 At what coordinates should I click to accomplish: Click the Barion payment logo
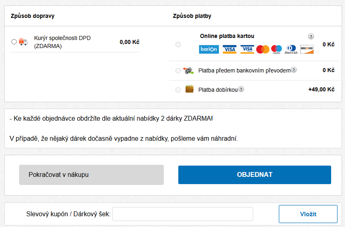point(208,49)
